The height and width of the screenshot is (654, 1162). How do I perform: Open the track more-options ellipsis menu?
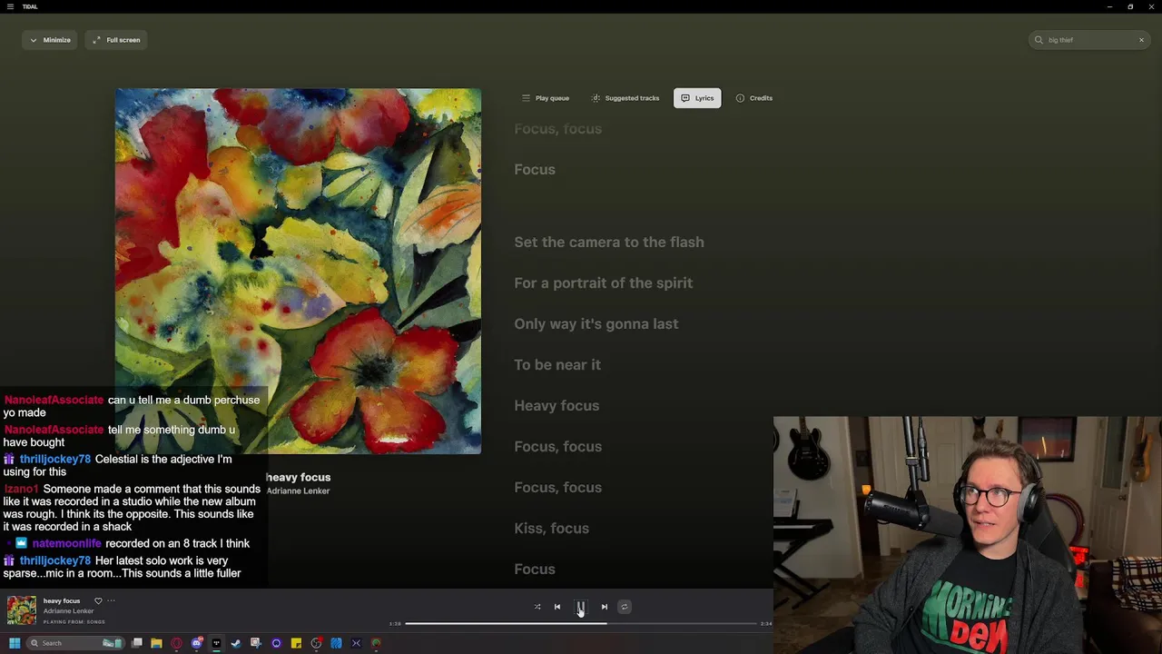click(x=111, y=600)
